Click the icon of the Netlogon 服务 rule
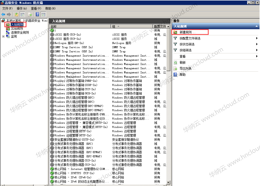Screen dimensions: 260x186 (52, 43)
